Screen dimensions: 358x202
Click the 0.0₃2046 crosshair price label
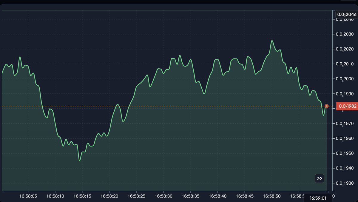(x=347, y=14)
